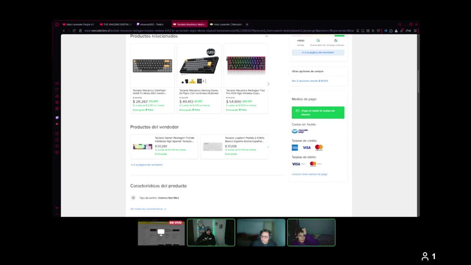
Task: Click heart favorites icon in toolbar
Action: coord(378,31)
